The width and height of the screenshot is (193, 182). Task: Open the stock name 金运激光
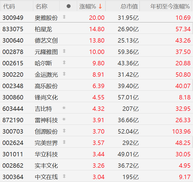point(46,75)
